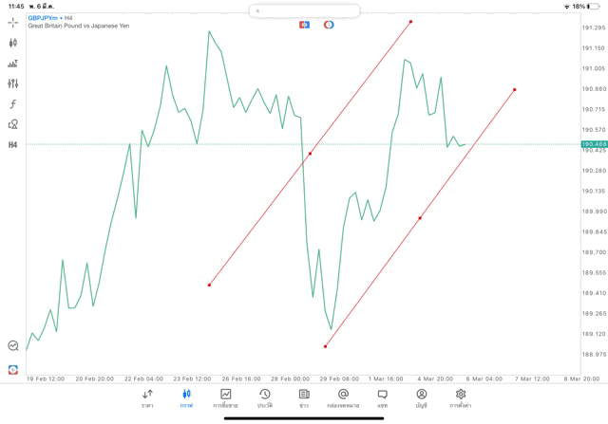Open chart settings sliders icon
This screenshot has width=608, height=424.
12,83
